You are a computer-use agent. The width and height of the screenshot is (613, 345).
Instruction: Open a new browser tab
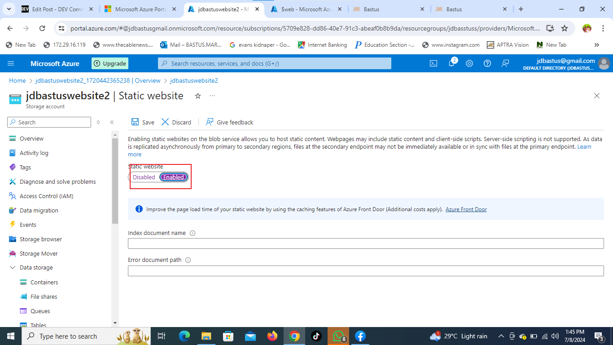pos(521,9)
